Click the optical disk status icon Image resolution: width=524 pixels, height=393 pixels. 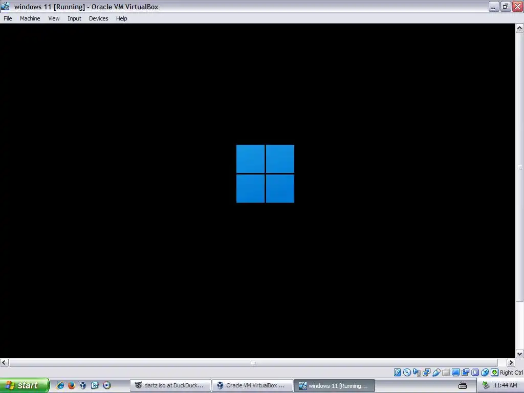(x=407, y=373)
